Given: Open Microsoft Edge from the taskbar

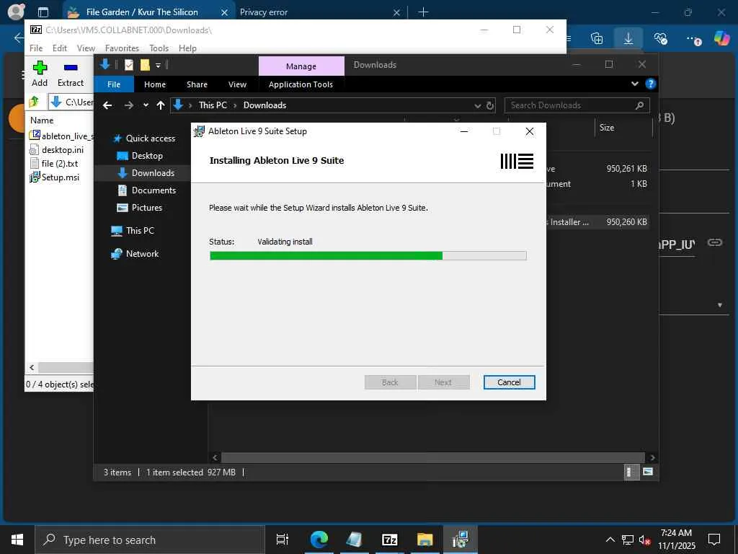Looking at the screenshot, I should pos(319,540).
